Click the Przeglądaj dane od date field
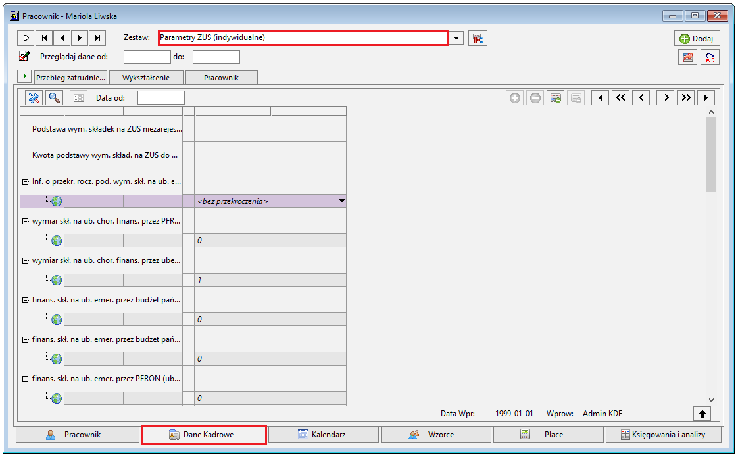Image resolution: width=740 pixels, height=457 pixels. (147, 57)
